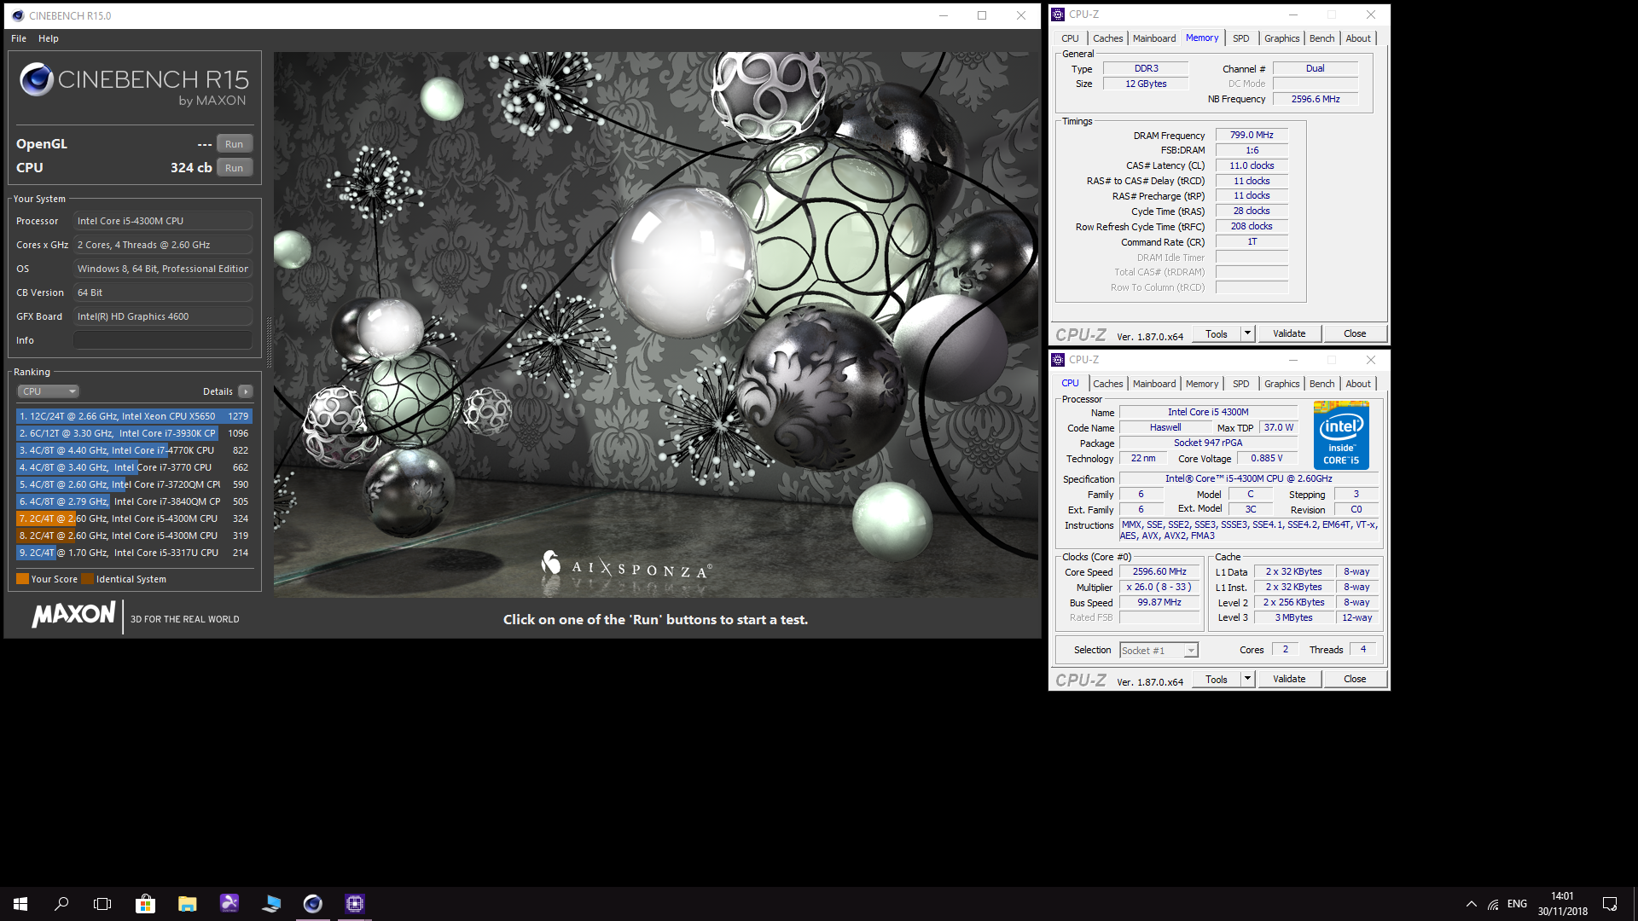Click the ENG language indicator

click(x=1517, y=904)
